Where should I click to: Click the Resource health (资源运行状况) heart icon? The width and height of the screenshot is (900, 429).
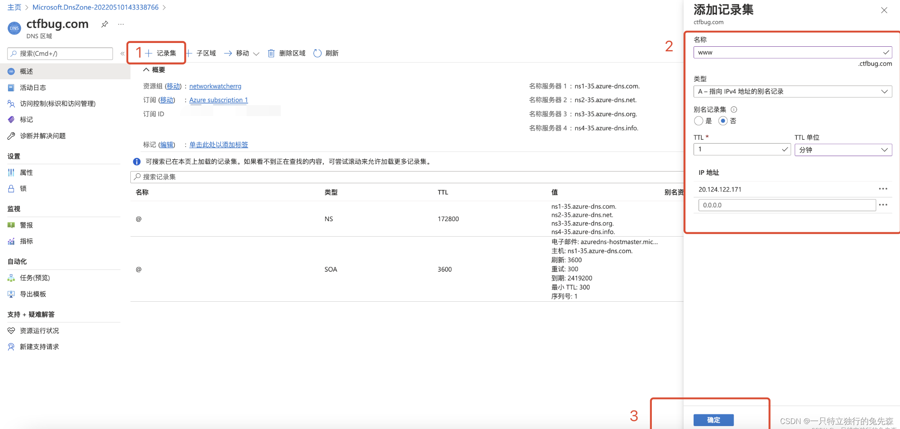point(11,331)
